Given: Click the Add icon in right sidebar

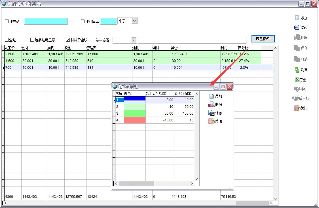Looking at the screenshot, I should click(297, 18).
